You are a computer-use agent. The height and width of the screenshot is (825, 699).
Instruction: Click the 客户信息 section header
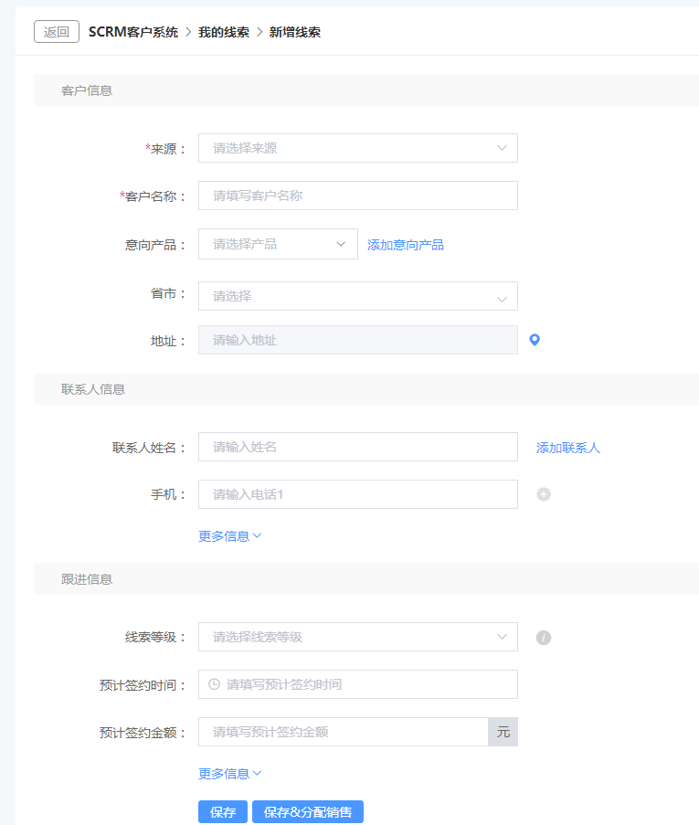tap(87, 90)
